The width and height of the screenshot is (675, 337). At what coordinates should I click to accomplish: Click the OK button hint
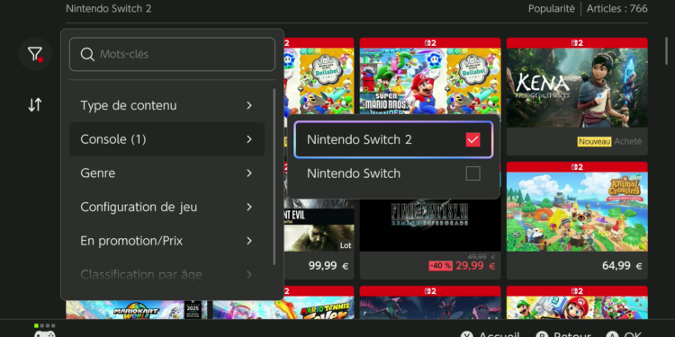[x=625, y=335]
